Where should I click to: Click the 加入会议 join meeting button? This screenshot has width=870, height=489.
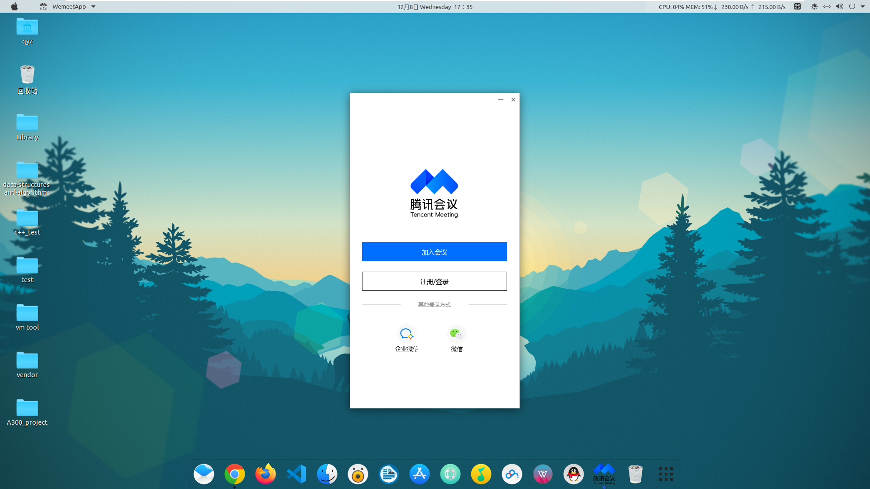click(x=434, y=252)
